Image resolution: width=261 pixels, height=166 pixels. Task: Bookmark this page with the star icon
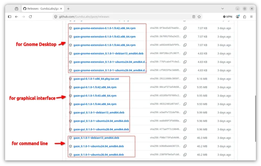coord(199,17)
